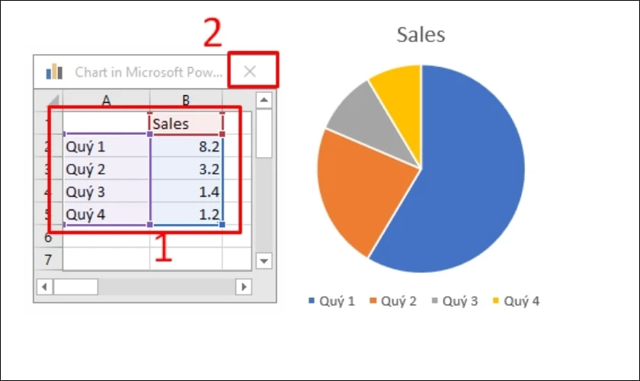Select empty cell A1 left of Sales
Screen dimensions: 640x381
(x=106, y=123)
